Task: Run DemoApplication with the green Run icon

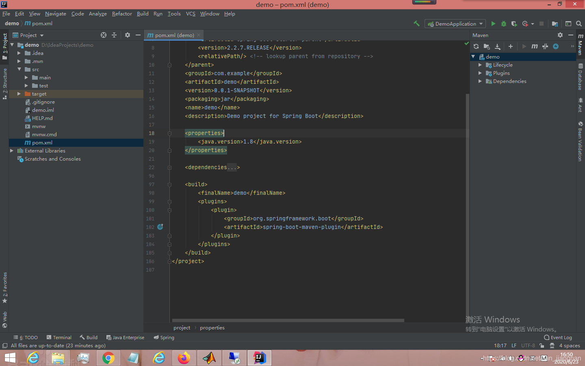Action: tap(493, 24)
